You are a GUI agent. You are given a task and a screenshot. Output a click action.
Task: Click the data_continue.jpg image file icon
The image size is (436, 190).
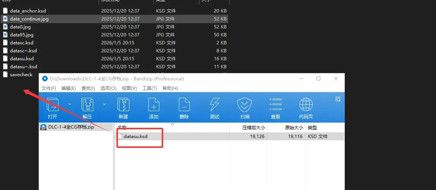pos(5,19)
